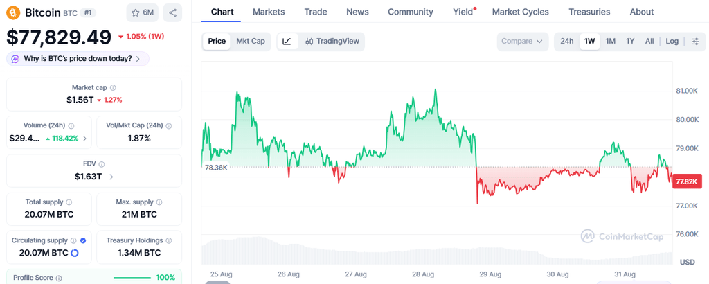Click the 78.36K baseline price label
709x284 pixels.
216,168
